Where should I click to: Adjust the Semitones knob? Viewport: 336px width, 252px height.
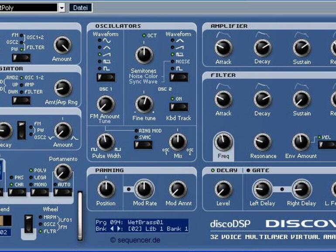[144, 54]
